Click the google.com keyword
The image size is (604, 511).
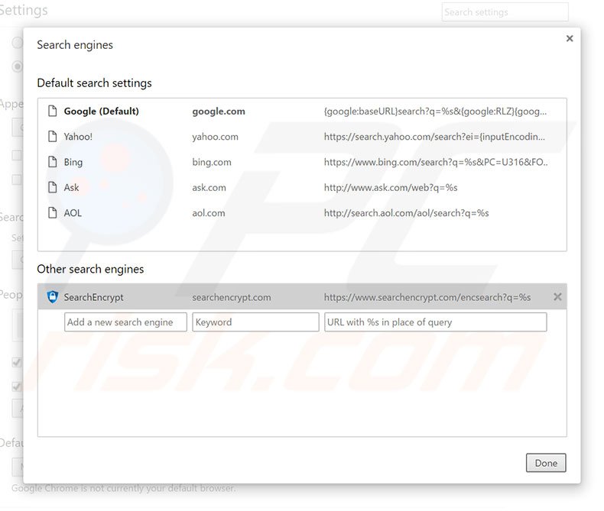coord(219,112)
